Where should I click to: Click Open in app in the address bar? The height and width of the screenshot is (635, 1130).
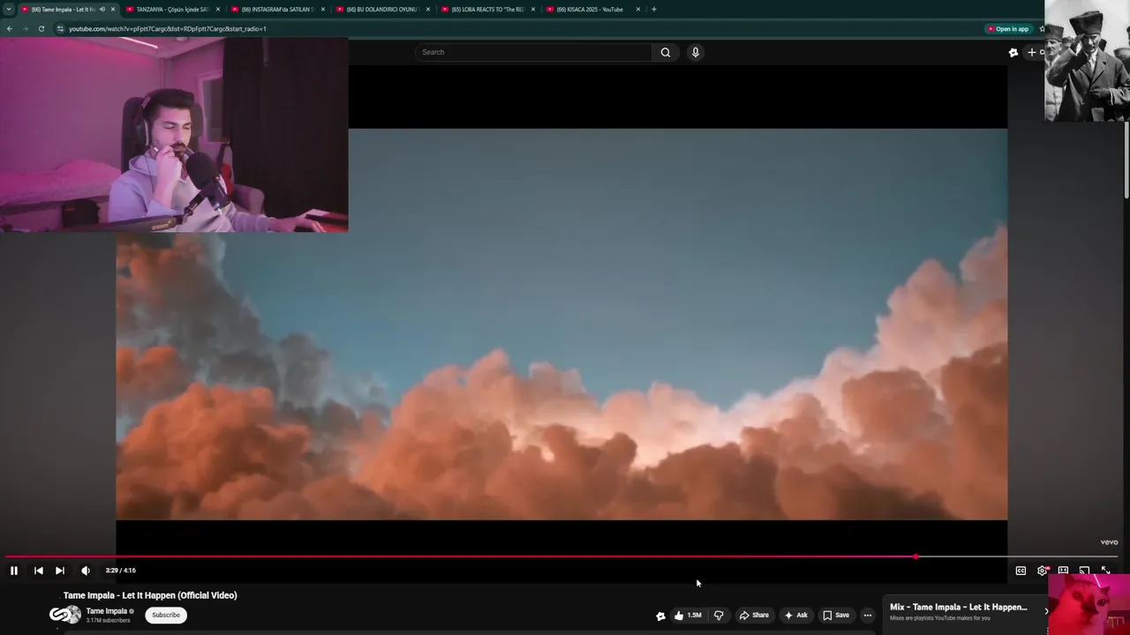click(x=1008, y=29)
